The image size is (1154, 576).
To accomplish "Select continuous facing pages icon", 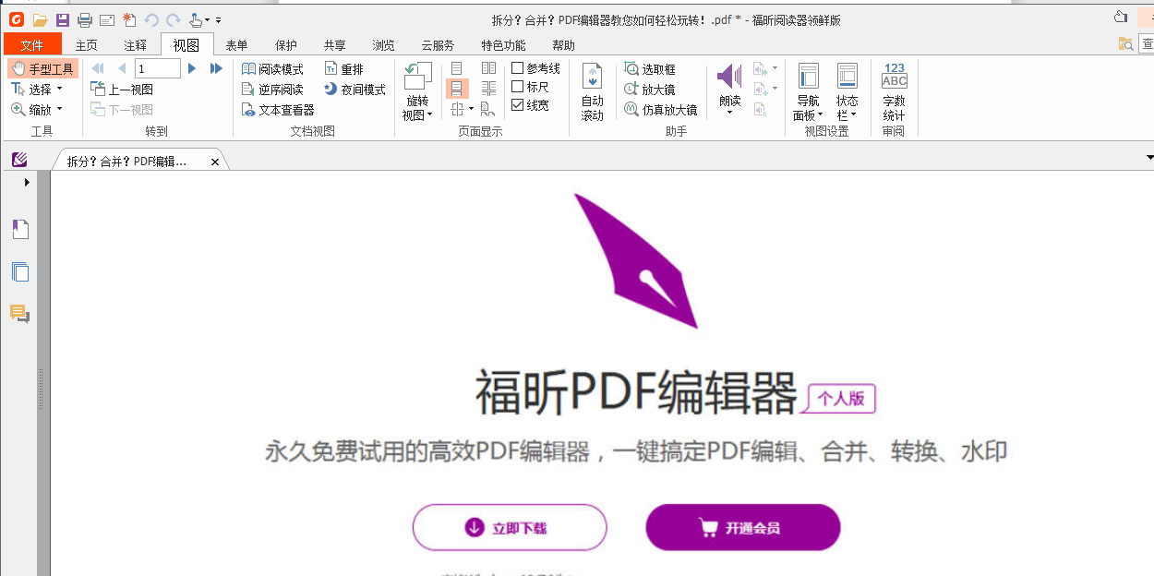I will tap(489, 89).
